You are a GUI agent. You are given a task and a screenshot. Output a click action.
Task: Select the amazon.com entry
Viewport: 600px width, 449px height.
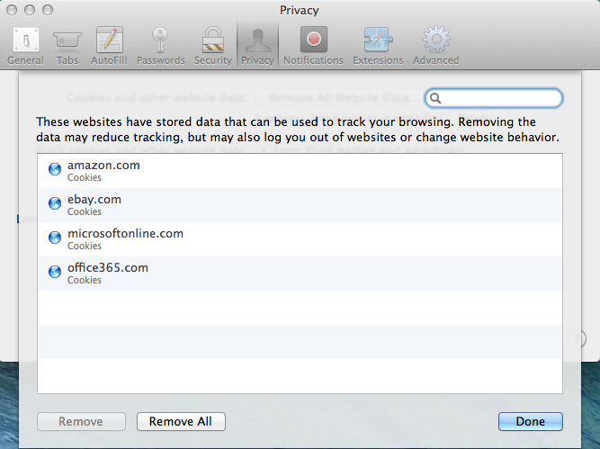(x=103, y=166)
